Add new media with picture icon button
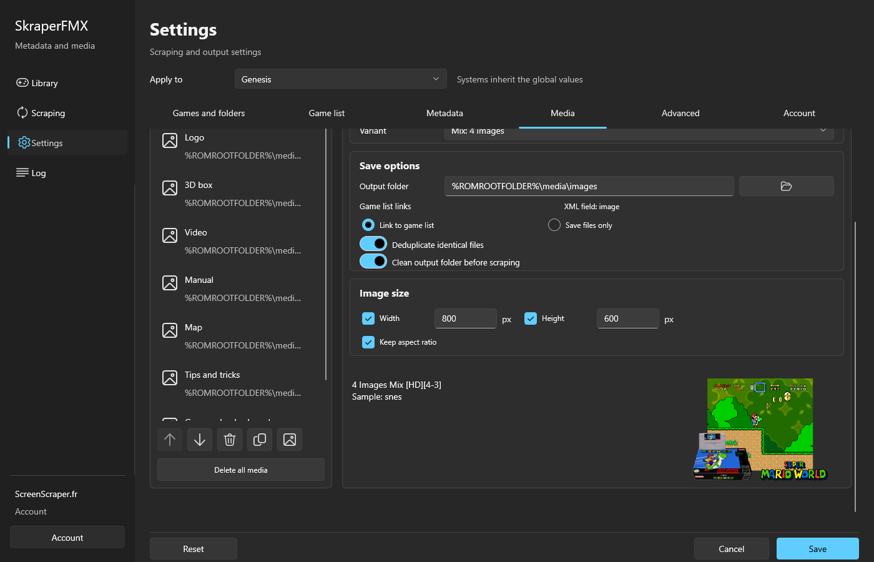 [290, 440]
